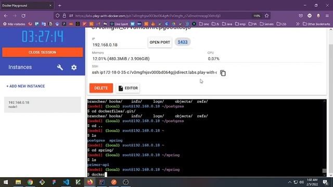Screen dimensions: 333x187
Task: Open IntelliJ IDEA from the taskbar
Action: [102, 182]
